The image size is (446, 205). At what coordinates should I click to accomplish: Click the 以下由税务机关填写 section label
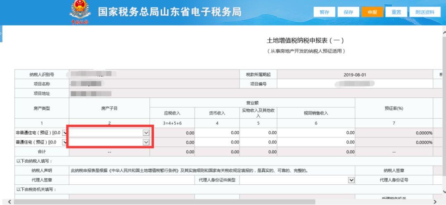36,189
